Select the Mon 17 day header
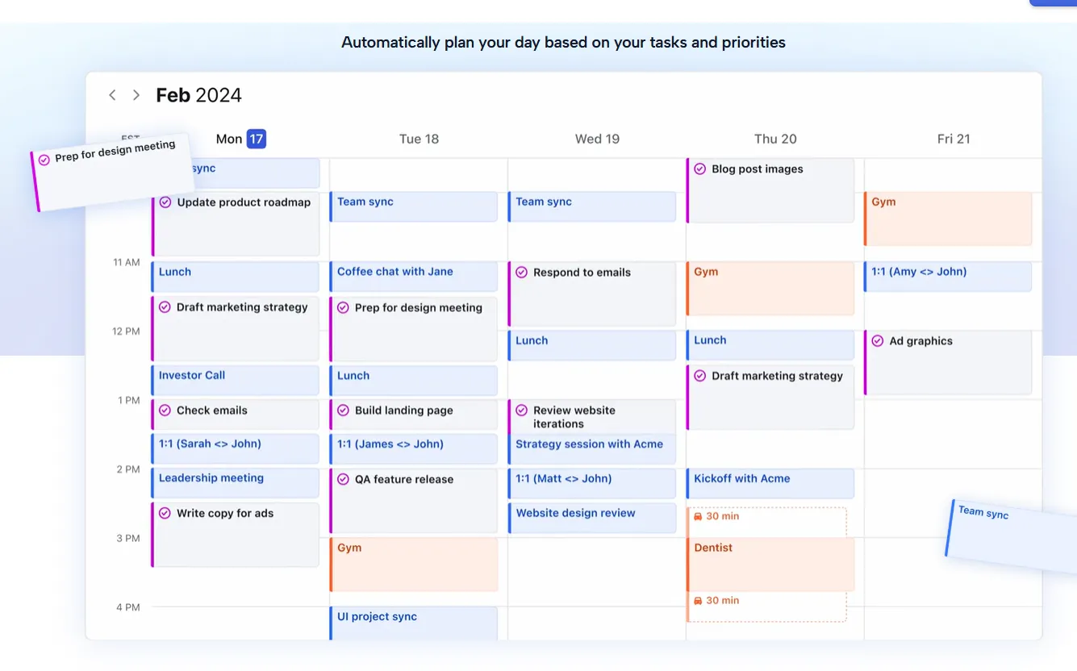Image resolution: width=1077 pixels, height=671 pixels. [x=240, y=139]
